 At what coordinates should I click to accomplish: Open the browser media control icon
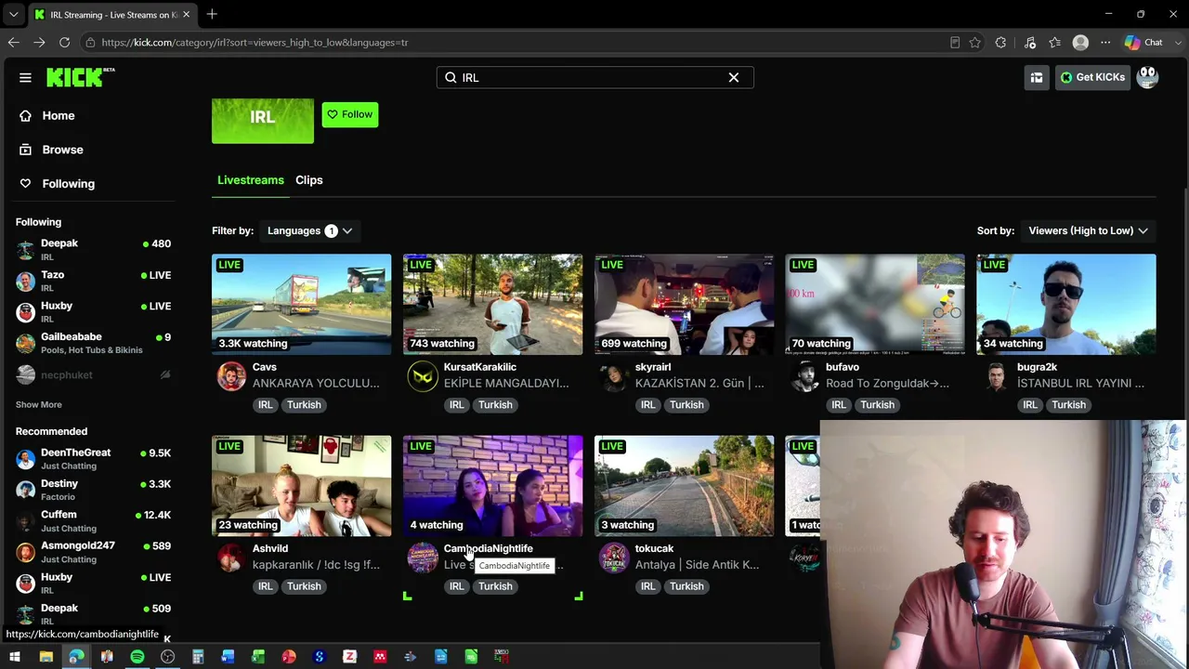point(1030,43)
